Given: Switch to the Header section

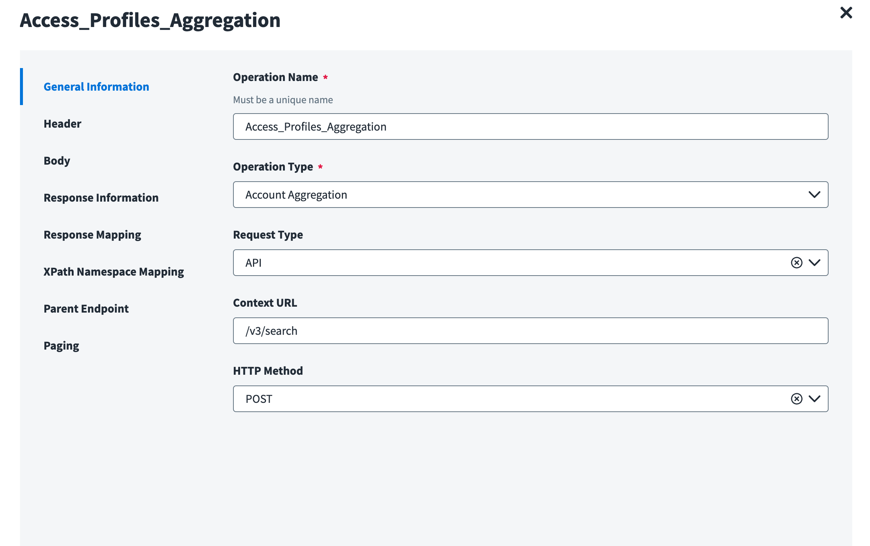Looking at the screenshot, I should click(x=62, y=124).
